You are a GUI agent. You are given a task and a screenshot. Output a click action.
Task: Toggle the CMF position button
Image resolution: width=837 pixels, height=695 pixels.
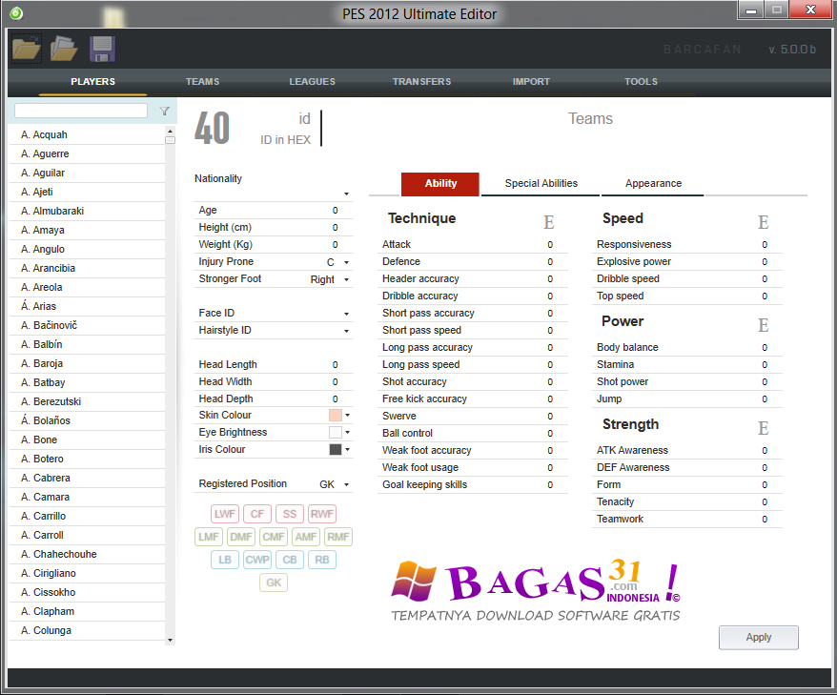(x=274, y=537)
